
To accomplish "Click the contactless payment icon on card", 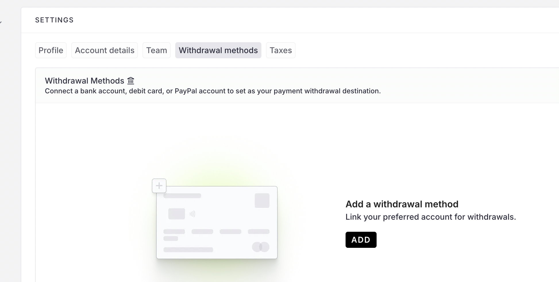I will click(x=192, y=214).
